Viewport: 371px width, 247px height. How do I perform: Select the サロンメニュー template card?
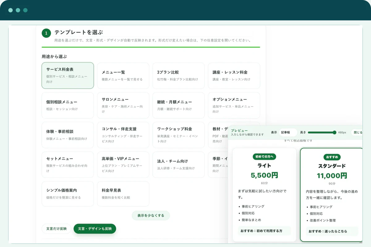pos(123,105)
